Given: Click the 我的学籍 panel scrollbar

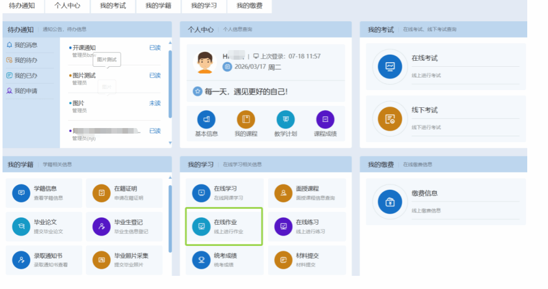Looking at the screenshot, I should (x=170, y=218).
